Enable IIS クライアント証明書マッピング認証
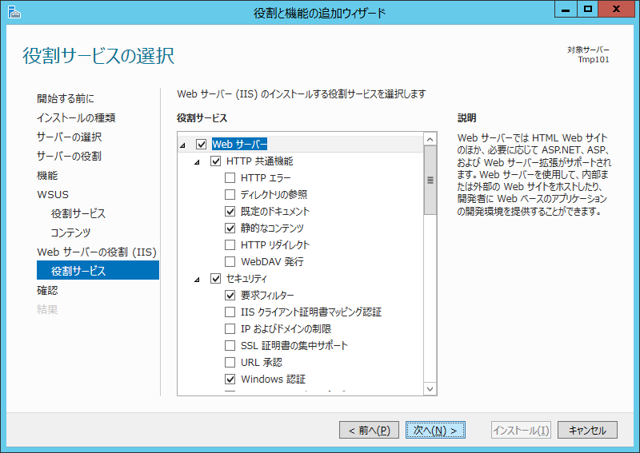 point(230,312)
